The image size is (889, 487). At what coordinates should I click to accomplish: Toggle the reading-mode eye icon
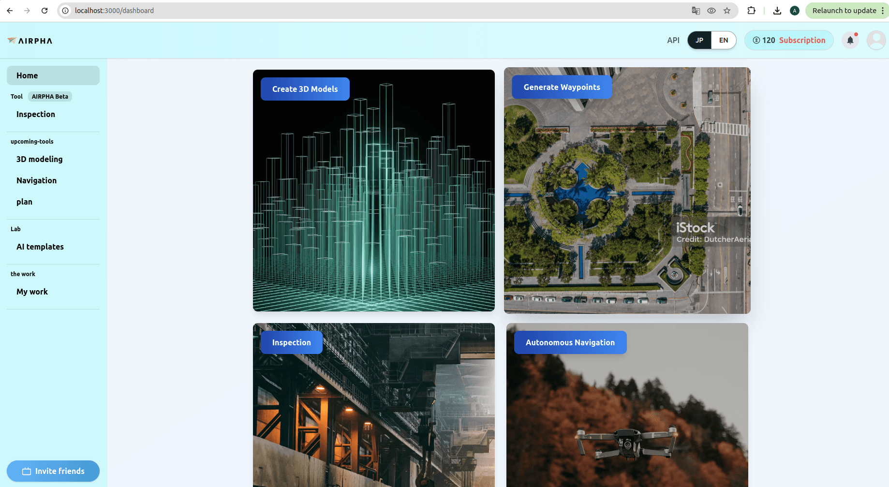click(x=711, y=10)
